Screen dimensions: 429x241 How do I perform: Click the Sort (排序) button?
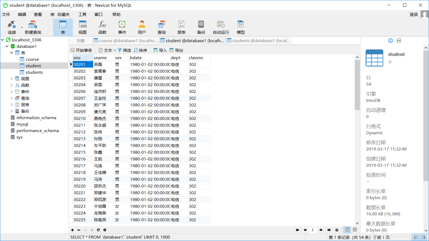click(x=140, y=50)
